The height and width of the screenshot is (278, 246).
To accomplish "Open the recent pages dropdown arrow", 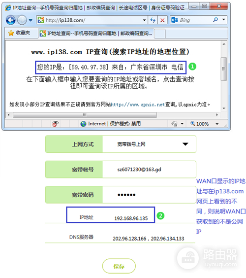I will 31,20.
